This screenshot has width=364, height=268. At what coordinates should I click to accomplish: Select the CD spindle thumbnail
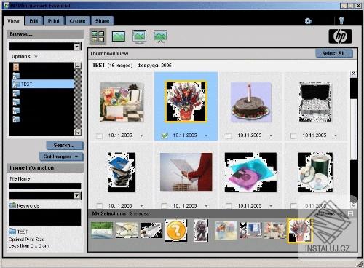pyautogui.click(x=315, y=172)
